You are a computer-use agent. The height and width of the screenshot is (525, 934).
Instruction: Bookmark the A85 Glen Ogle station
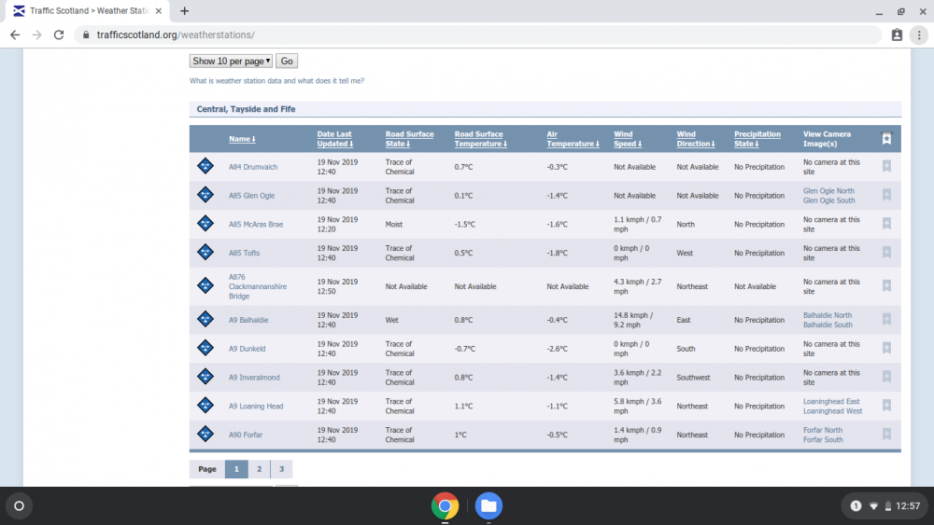click(886, 195)
